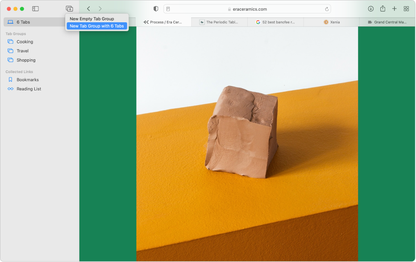Open the Shopping tab group

[x=26, y=60]
